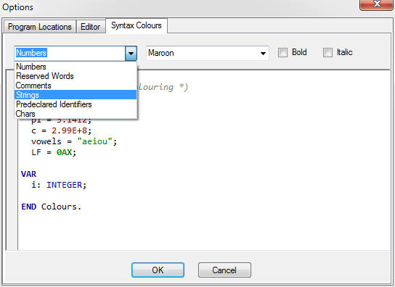Click the LF constant name in preview
395x287 pixels.
36,152
